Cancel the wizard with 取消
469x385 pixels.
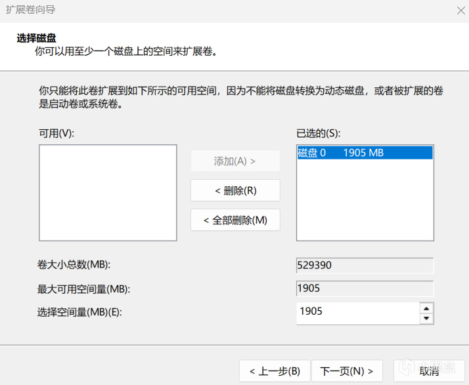tap(428, 371)
